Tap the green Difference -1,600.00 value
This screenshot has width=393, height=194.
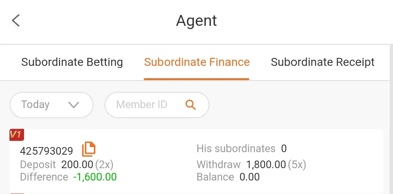point(95,177)
